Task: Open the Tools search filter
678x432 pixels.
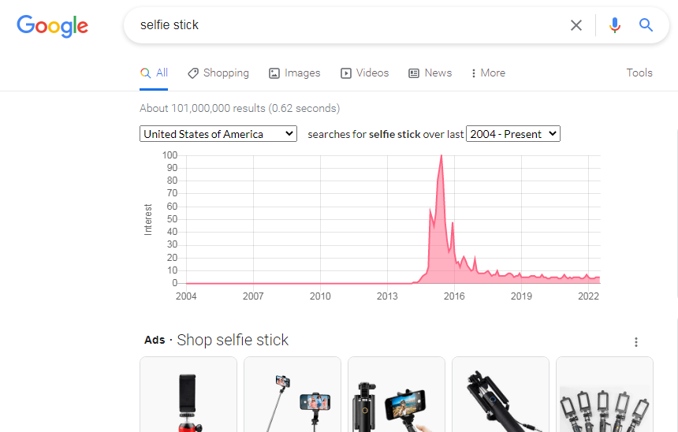Action: tap(639, 73)
